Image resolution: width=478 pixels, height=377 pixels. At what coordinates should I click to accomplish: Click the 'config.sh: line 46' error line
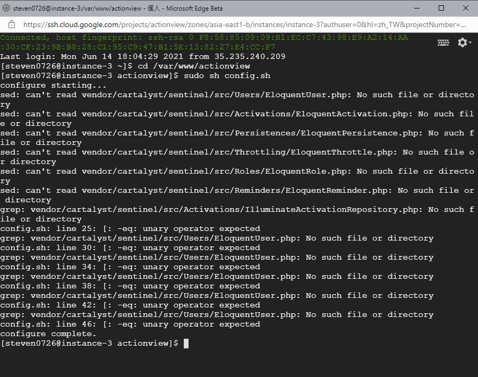click(x=130, y=324)
